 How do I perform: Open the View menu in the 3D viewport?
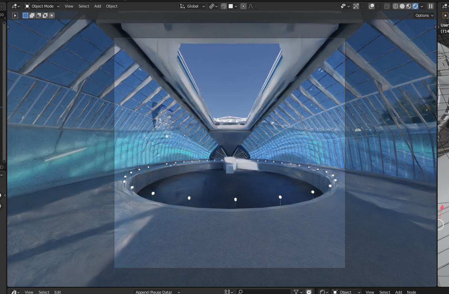coord(69,6)
